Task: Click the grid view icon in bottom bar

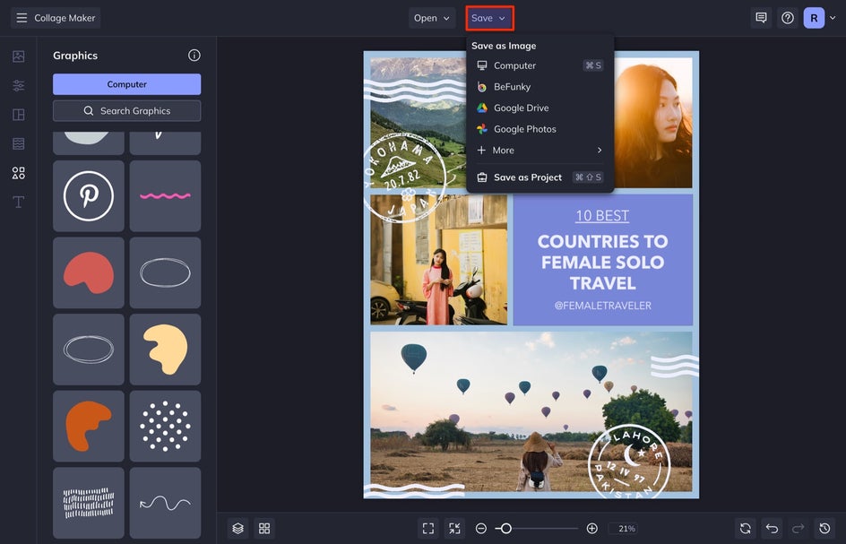Action: (x=264, y=529)
